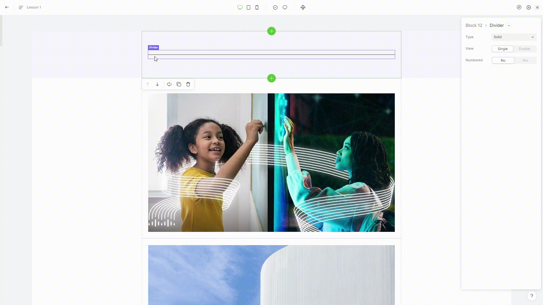Set divider view to Double

pyautogui.click(x=524, y=49)
